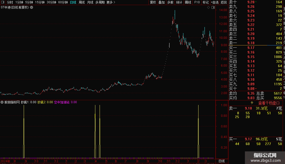Click the 复权 adjustment button
Viewport: 285px width, 164px height.
coord(153,2)
